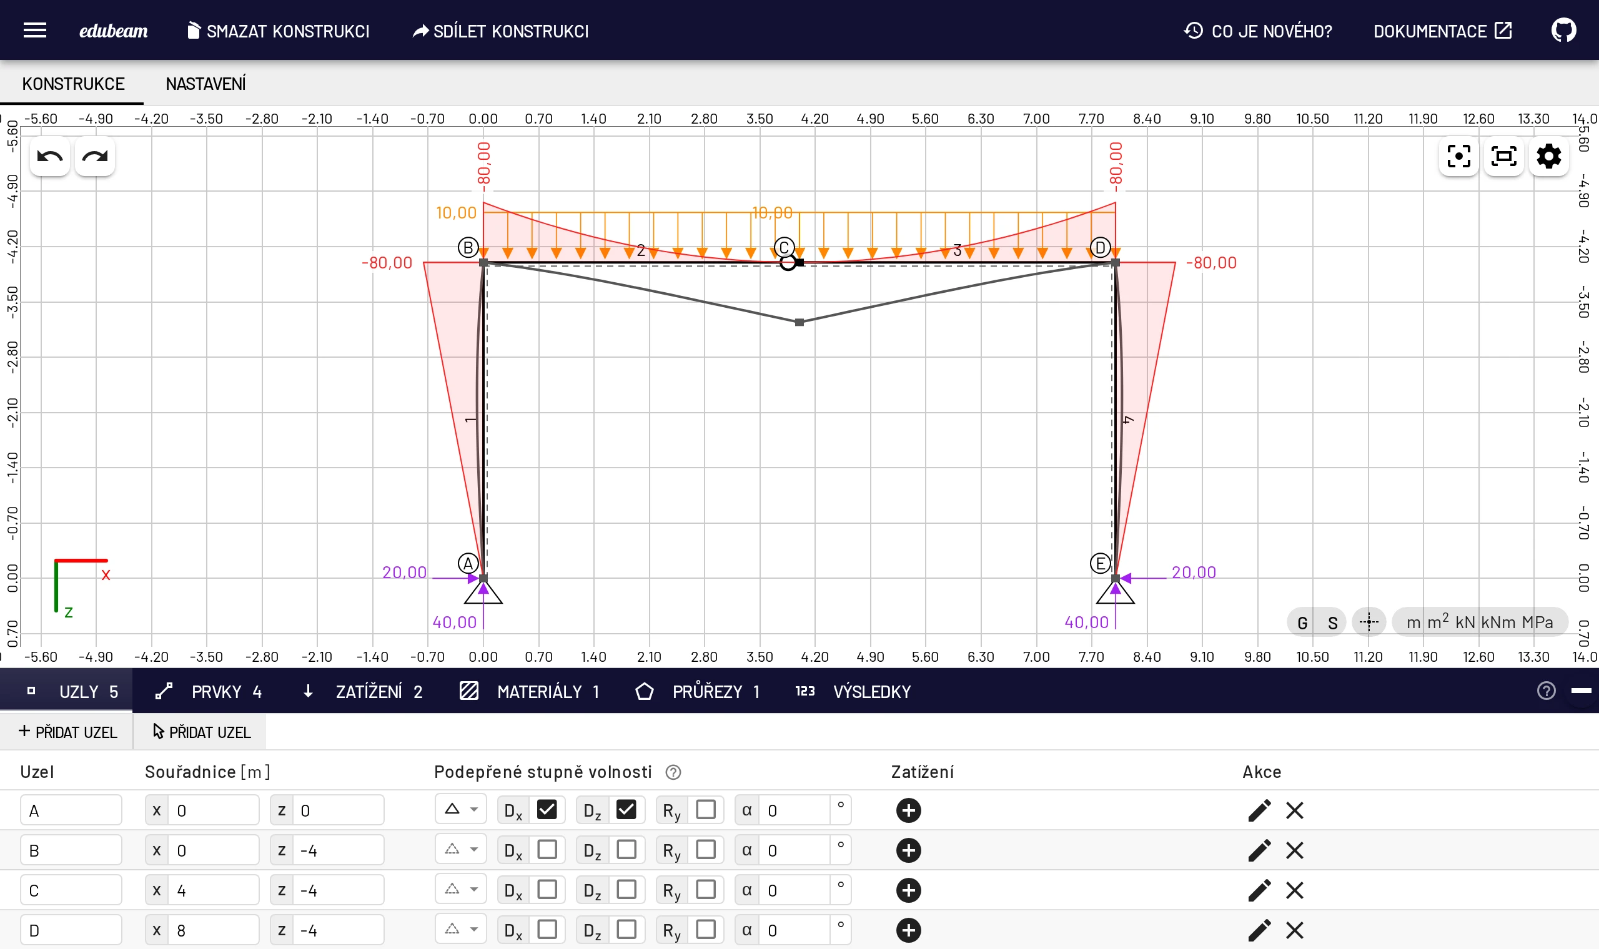Switch to NASTAVENÍ tab

click(205, 84)
